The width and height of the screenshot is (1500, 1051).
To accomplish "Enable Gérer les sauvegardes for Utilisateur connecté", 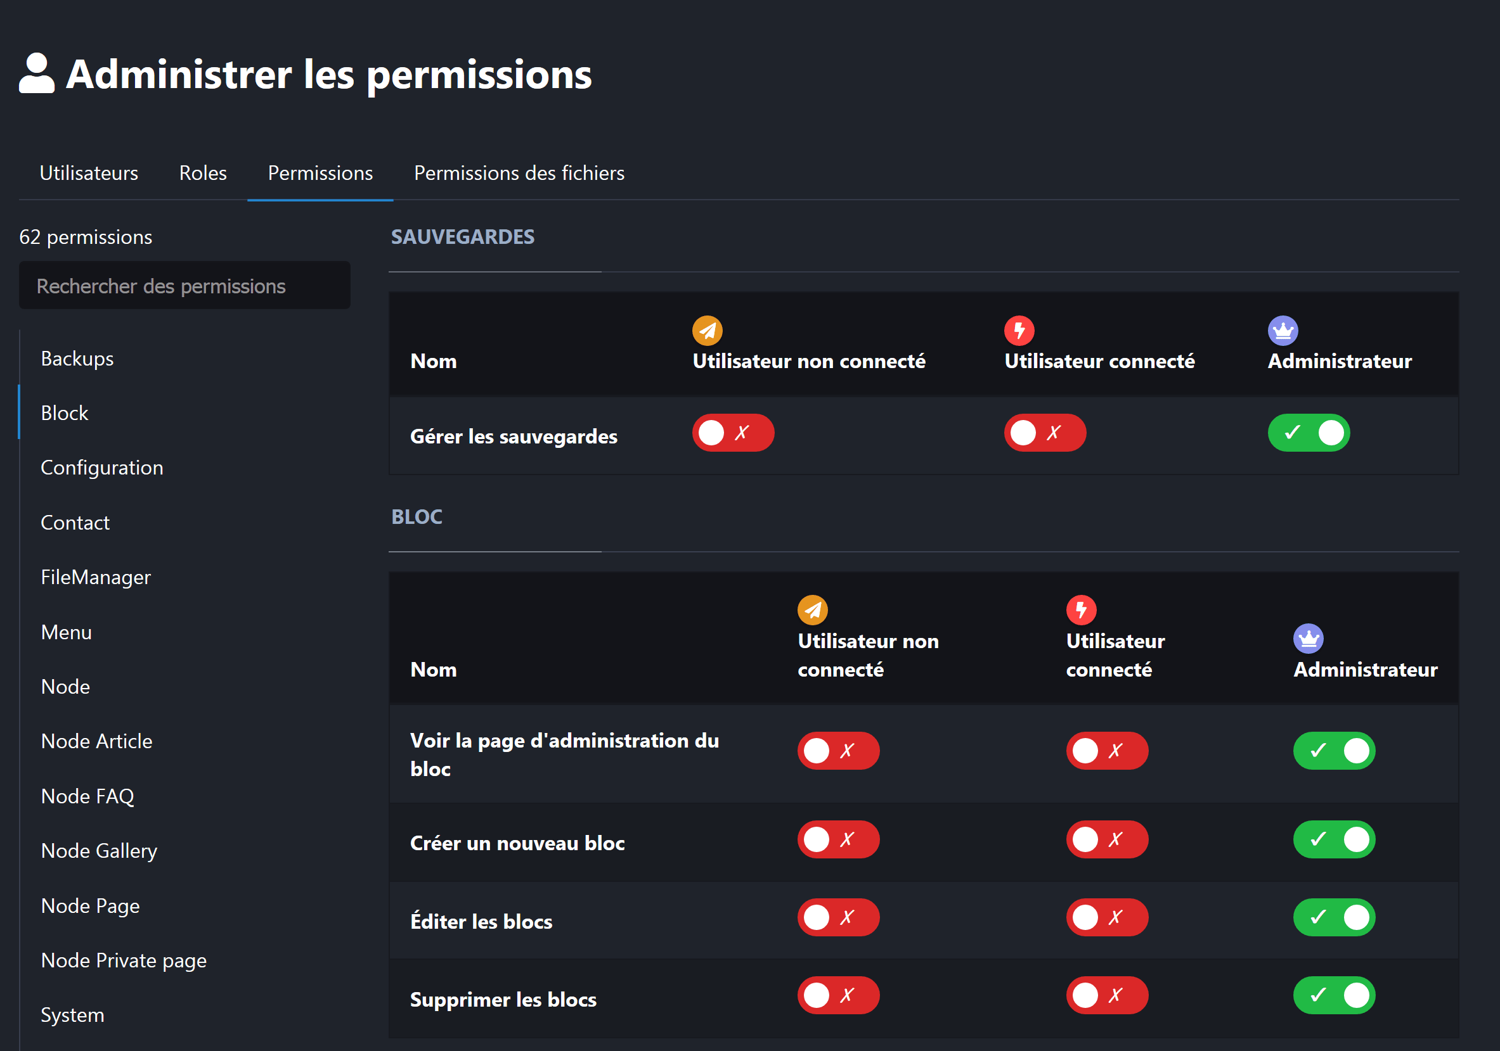I will point(1044,432).
